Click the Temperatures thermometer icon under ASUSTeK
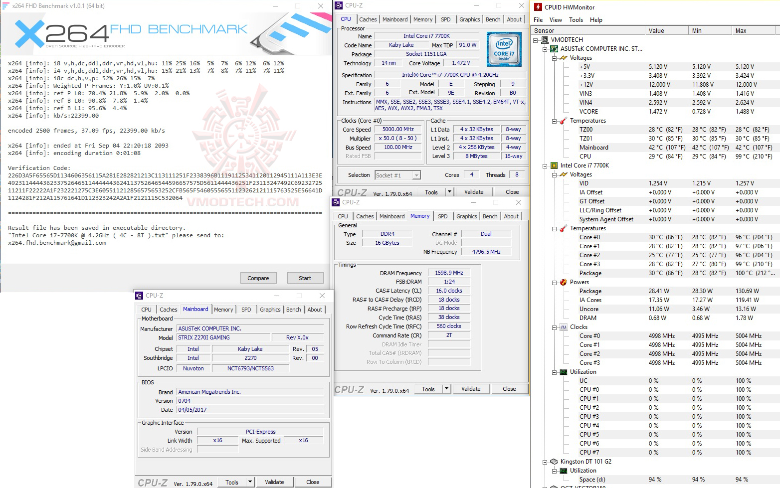Image resolution: width=780 pixels, height=488 pixels. coord(563,121)
